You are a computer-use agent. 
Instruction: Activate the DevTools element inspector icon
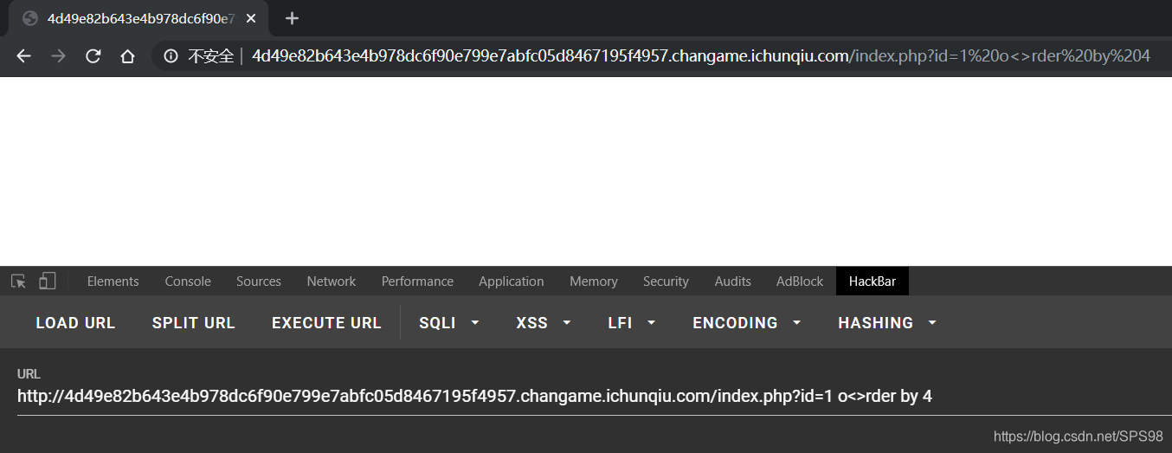18,282
